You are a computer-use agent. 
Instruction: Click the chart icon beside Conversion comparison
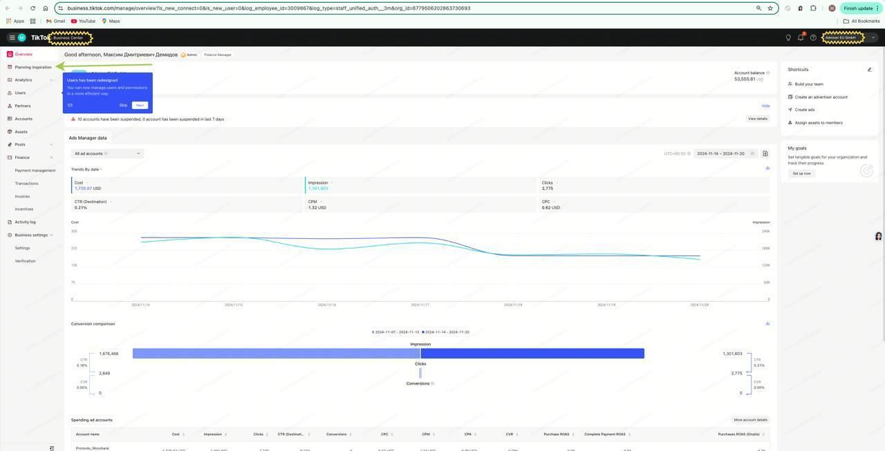pos(767,324)
